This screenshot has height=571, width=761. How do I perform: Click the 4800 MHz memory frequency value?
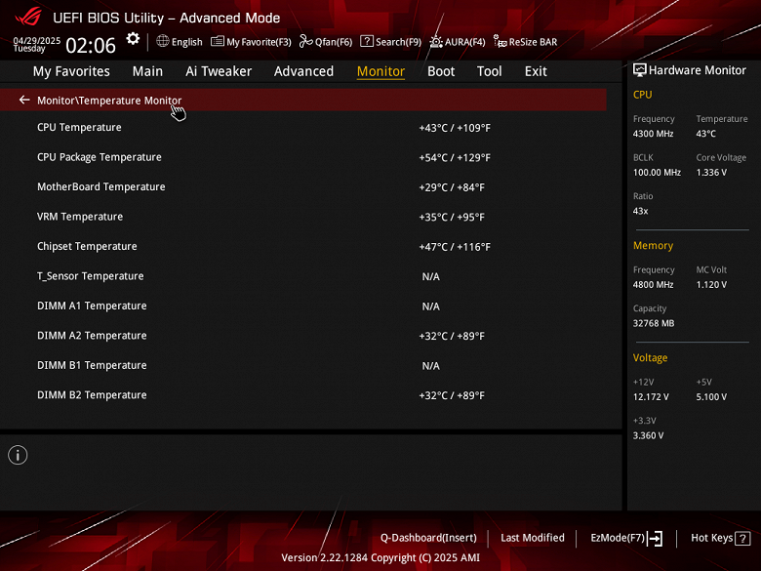point(654,285)
